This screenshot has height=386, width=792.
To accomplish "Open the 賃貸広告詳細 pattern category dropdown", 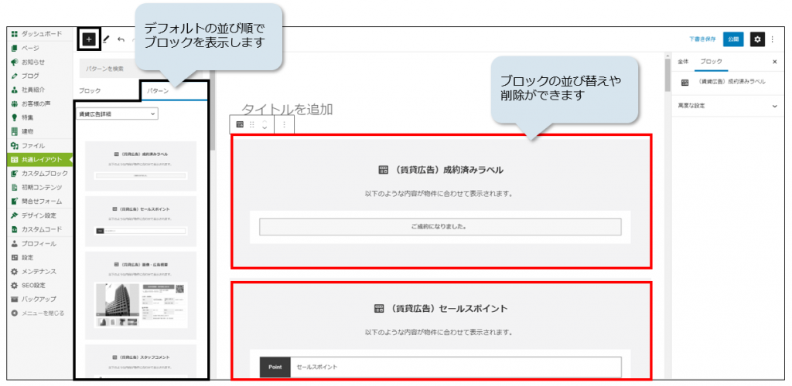I will tap(118, 113).
